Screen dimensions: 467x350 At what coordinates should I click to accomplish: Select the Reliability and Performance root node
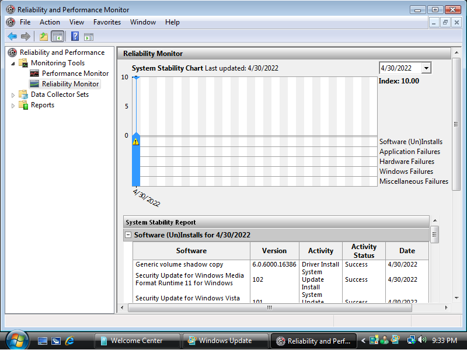(x=62, y=52)
